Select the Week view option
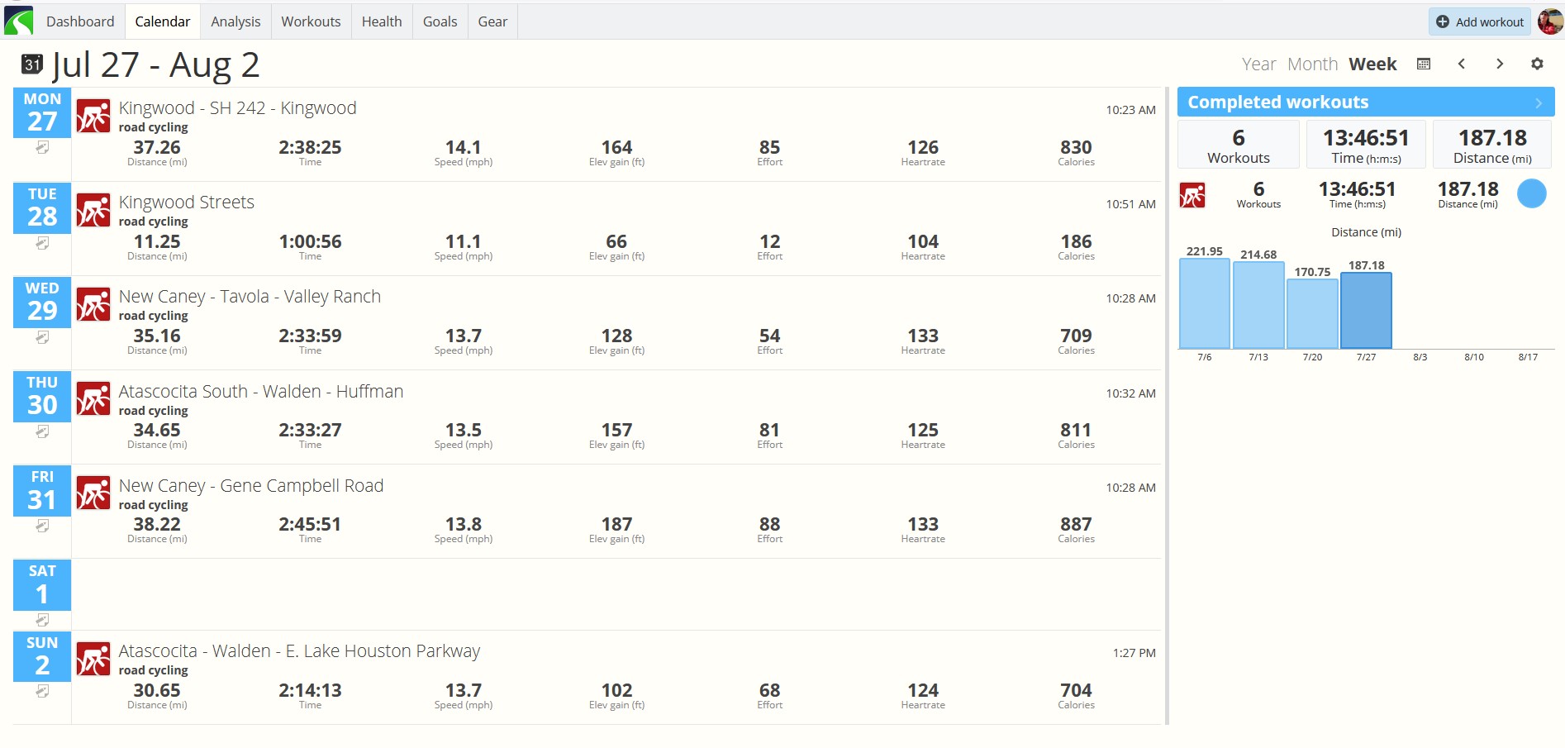Image resolution: width=1565 pixels, height=748 pixels. tap(1372, 64)
